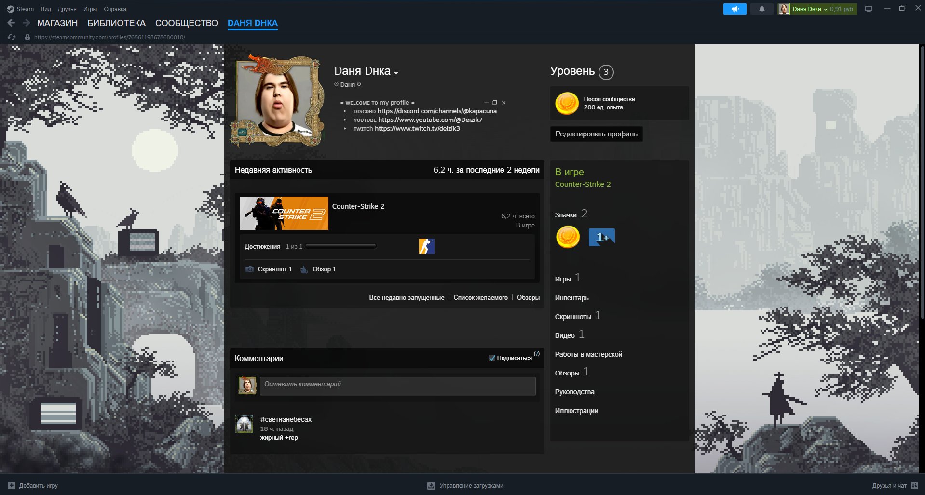This screenshot has width=925, height=495.
Task: Open Игры in the sidebar
Action: (x=563, y=279)
